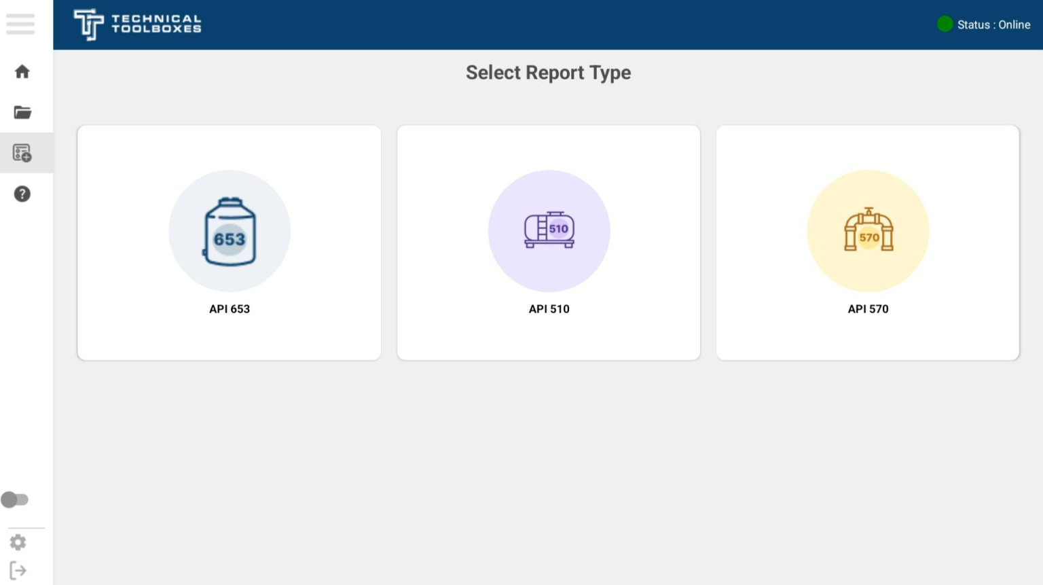Image resolution: width=1043 pixels, height=585 pixels.
Task: Click the Technical Toolboxes logo
Action: coord(136,24)
